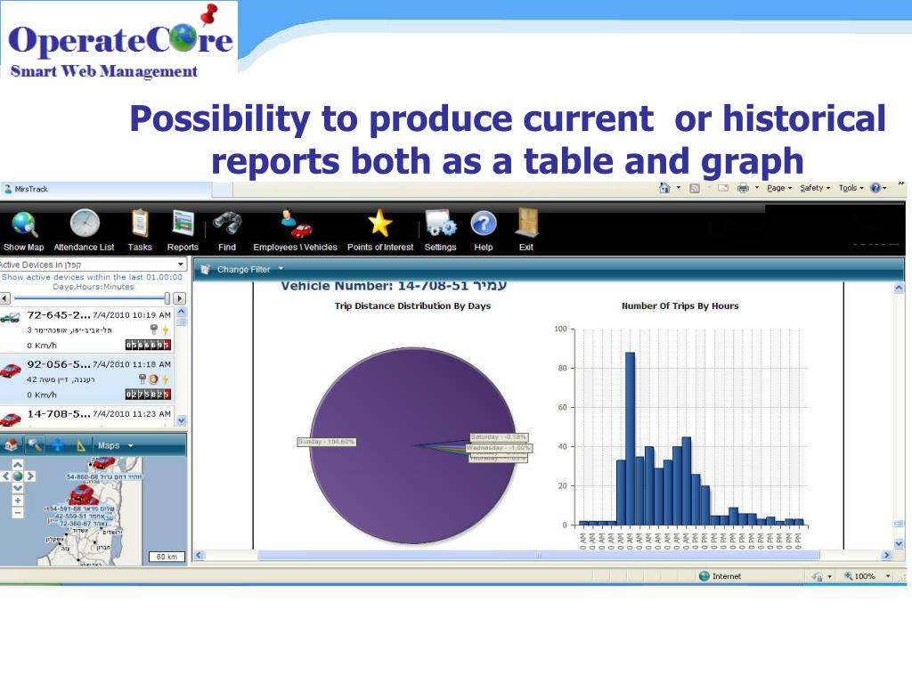The width and height of the screenshot is (912, 684).
Task: Decrease time range with left arrow
Action: point(5,298)
